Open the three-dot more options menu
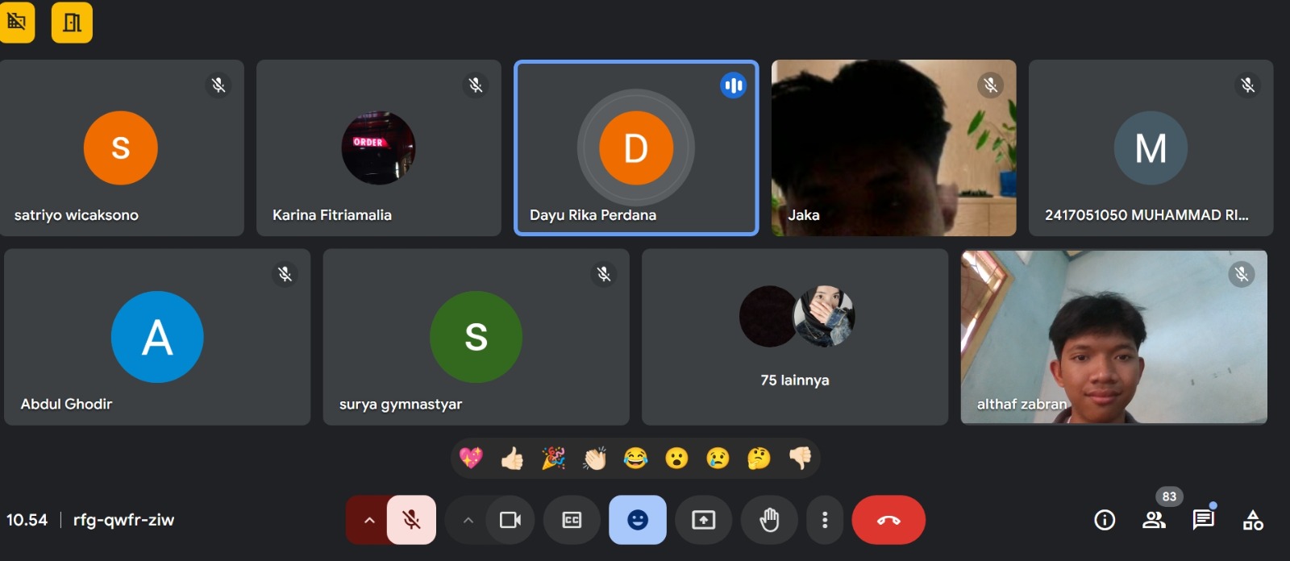Screen dimensions: 1290x561 click(x=824, y=520)
